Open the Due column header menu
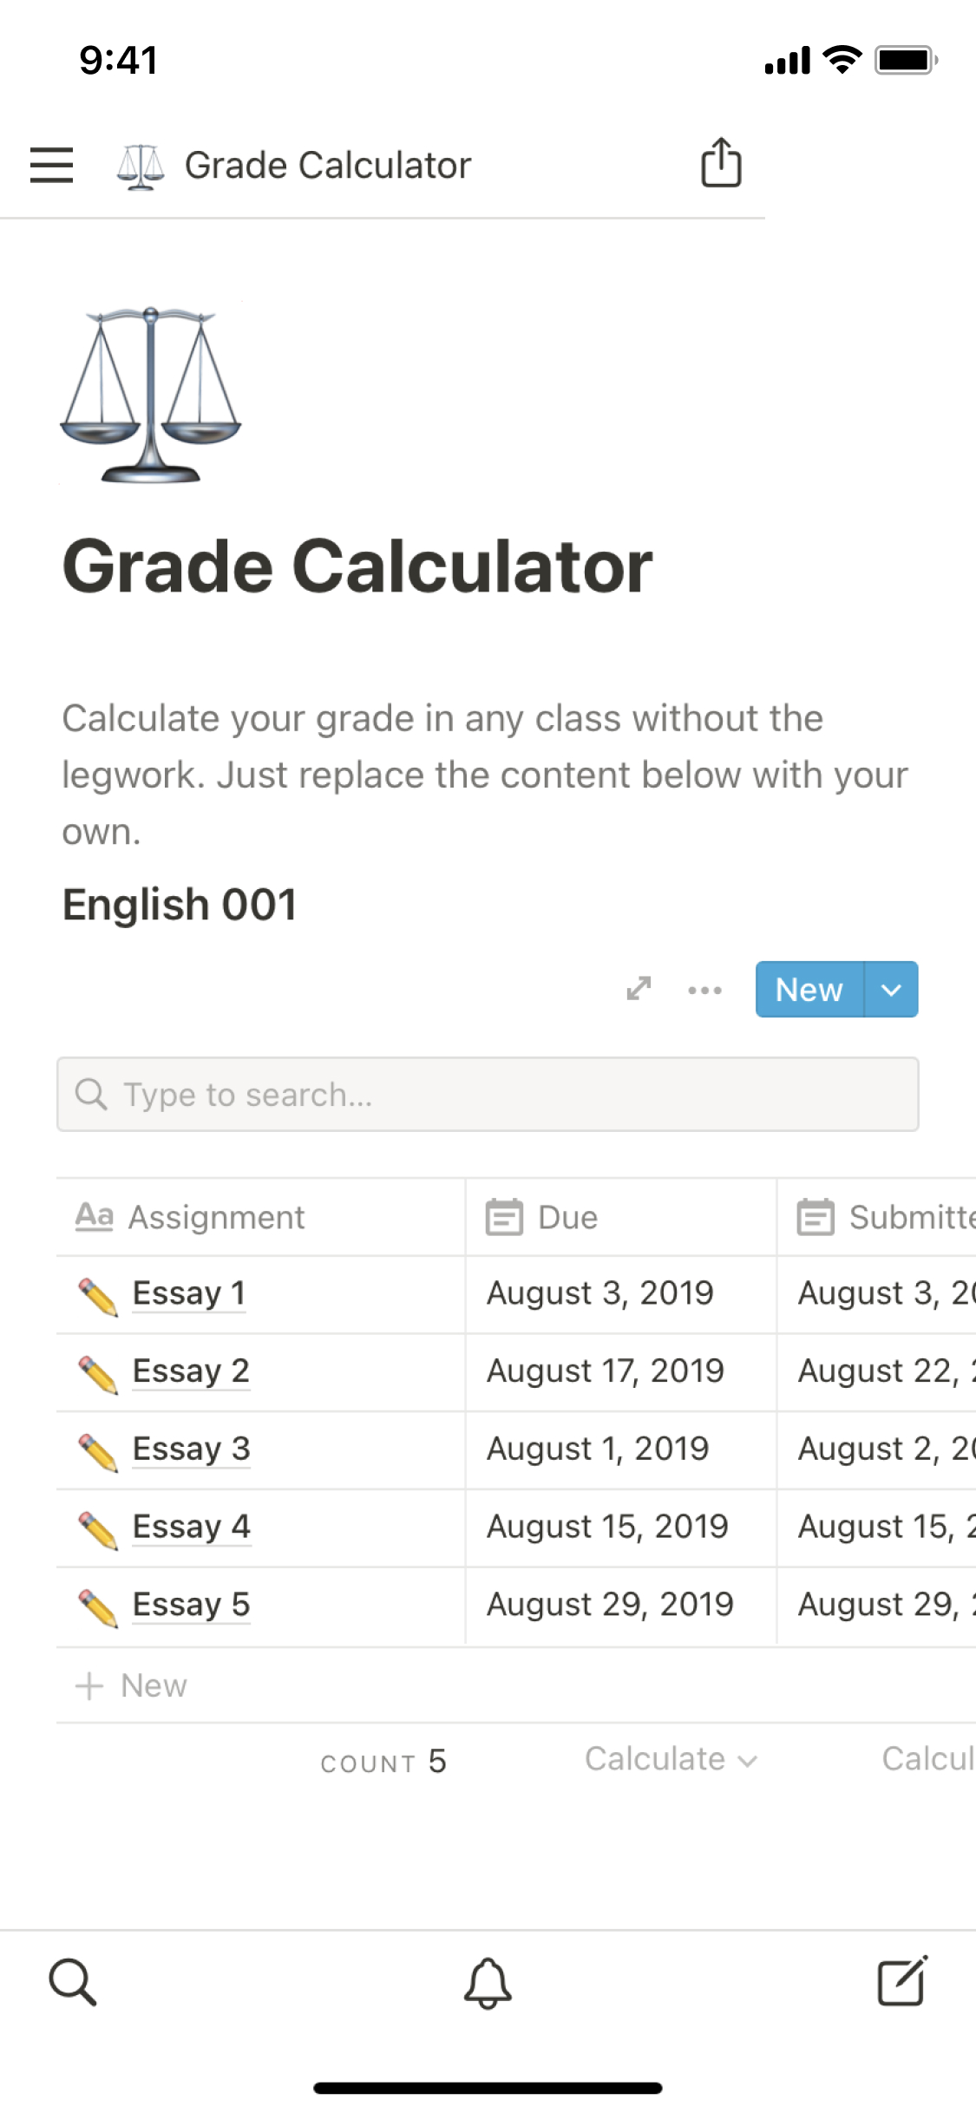 point(567,1217)
